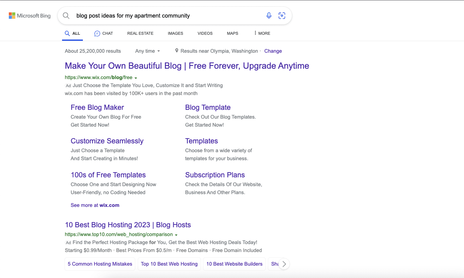Click the Microsoft Bing logo
Screen dimensions: 464x278
pos(30,16)
